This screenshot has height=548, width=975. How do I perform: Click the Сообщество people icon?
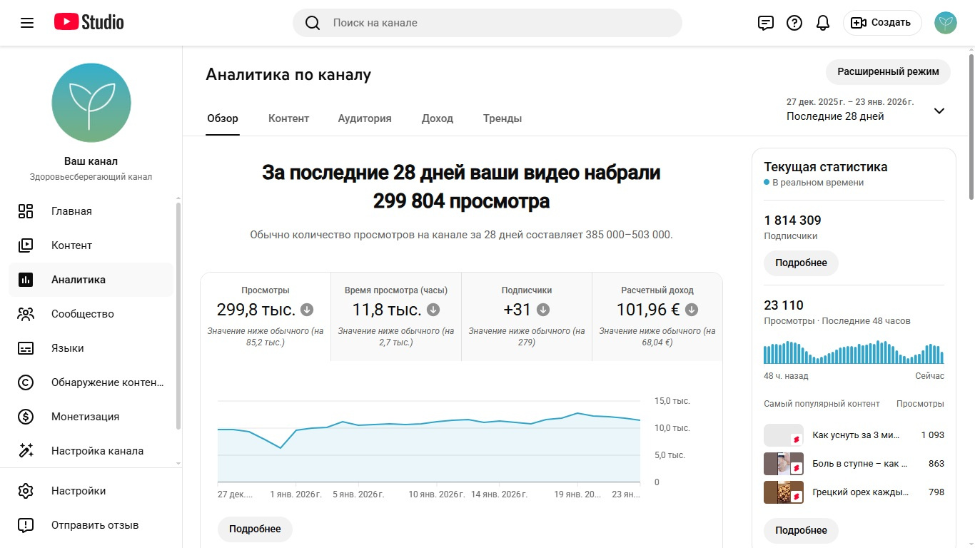point(26,314)
